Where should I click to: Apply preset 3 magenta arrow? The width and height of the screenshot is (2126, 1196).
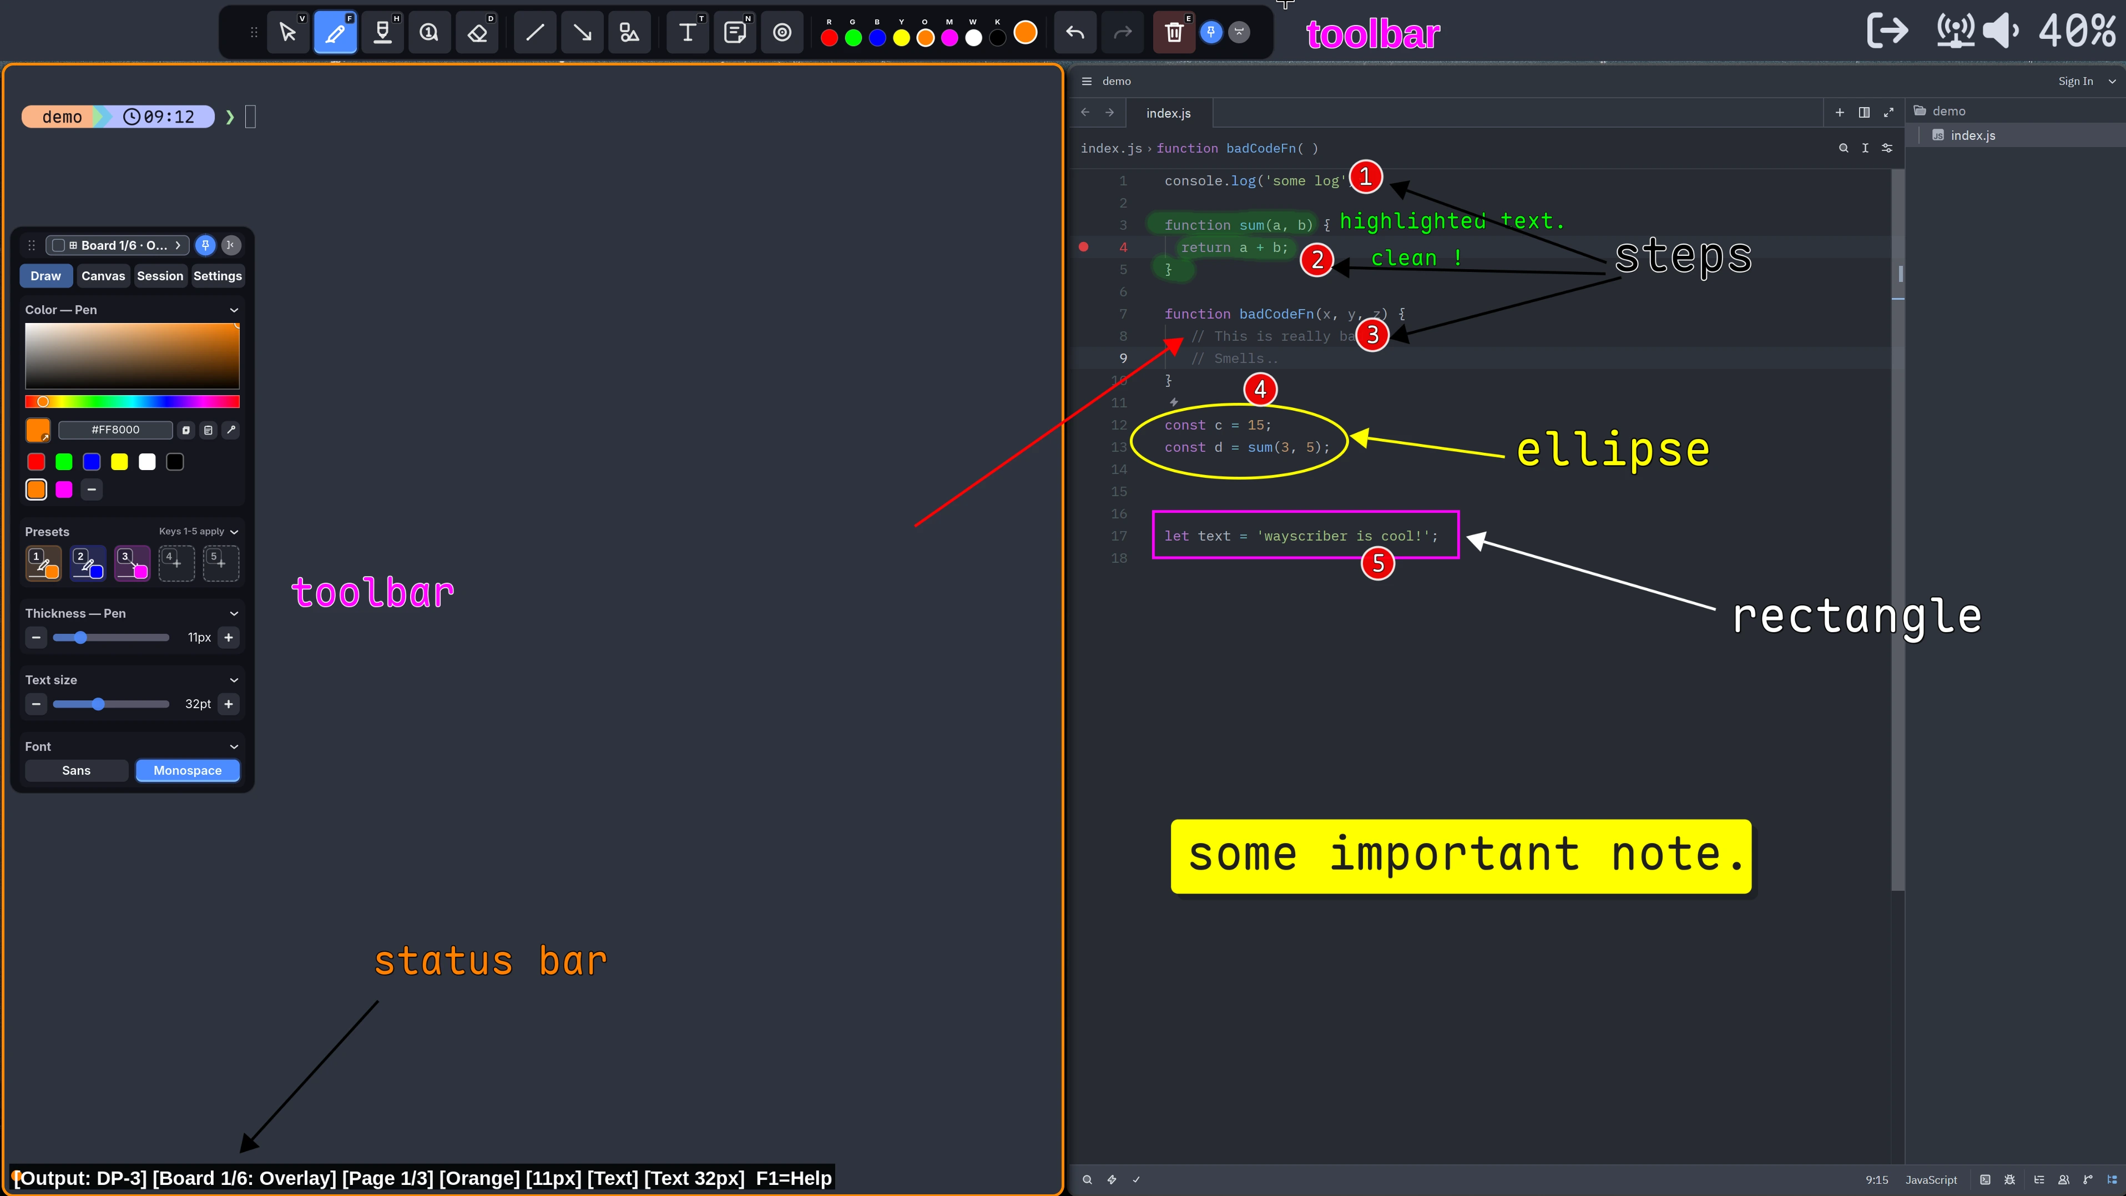pos(132,564)
